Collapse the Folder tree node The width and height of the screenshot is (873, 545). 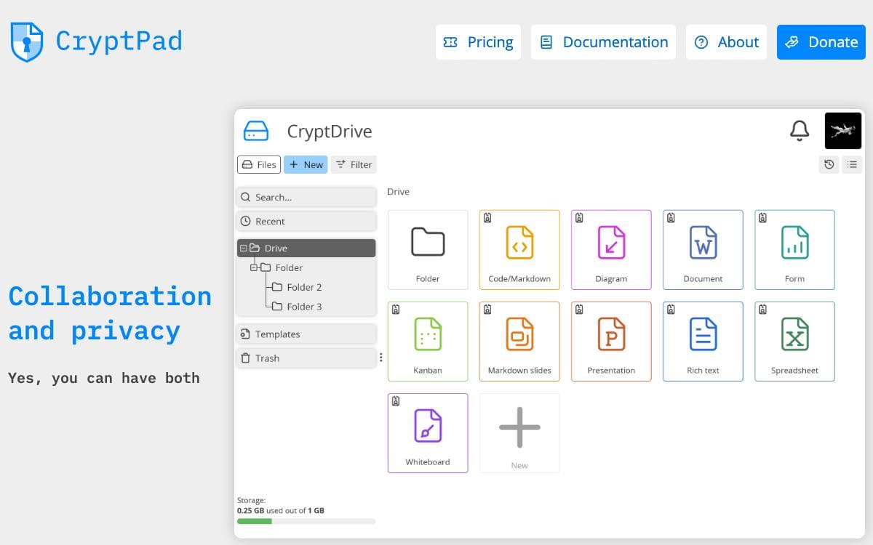tap(254, 267)
